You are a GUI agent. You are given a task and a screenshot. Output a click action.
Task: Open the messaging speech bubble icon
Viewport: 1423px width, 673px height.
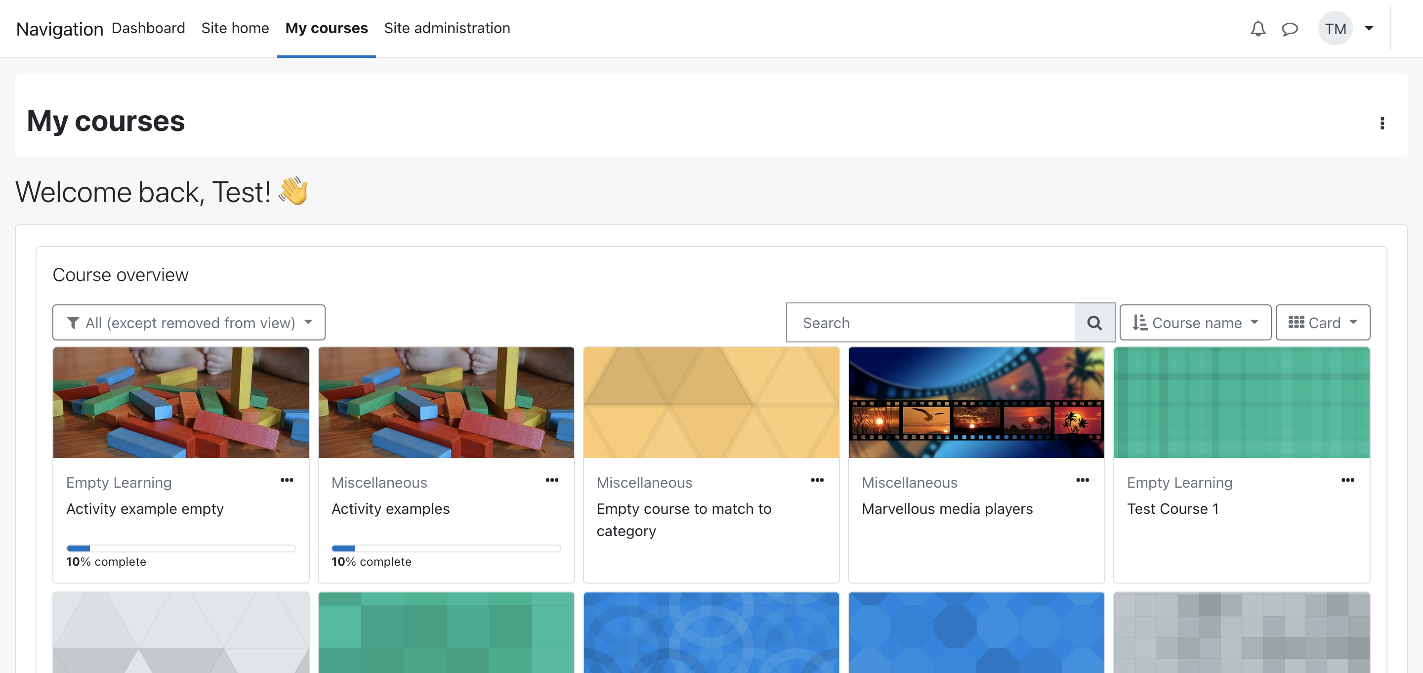pyautogui.click(x=1290, y=29)
